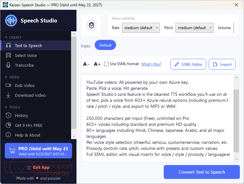Screen dimensions: 244x184
Task: Select the Default style pill
Action: (x=105, y=45)
